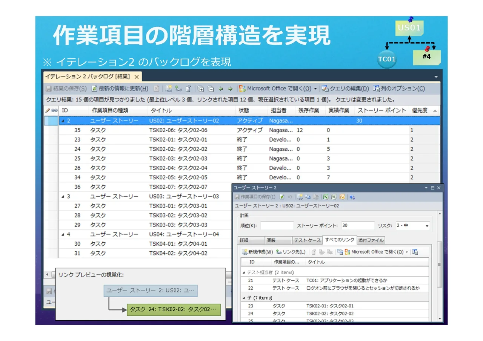Screen dimensions: 483x341
Task: Click the 順位(K) input field
Action: tap(277, 226)
